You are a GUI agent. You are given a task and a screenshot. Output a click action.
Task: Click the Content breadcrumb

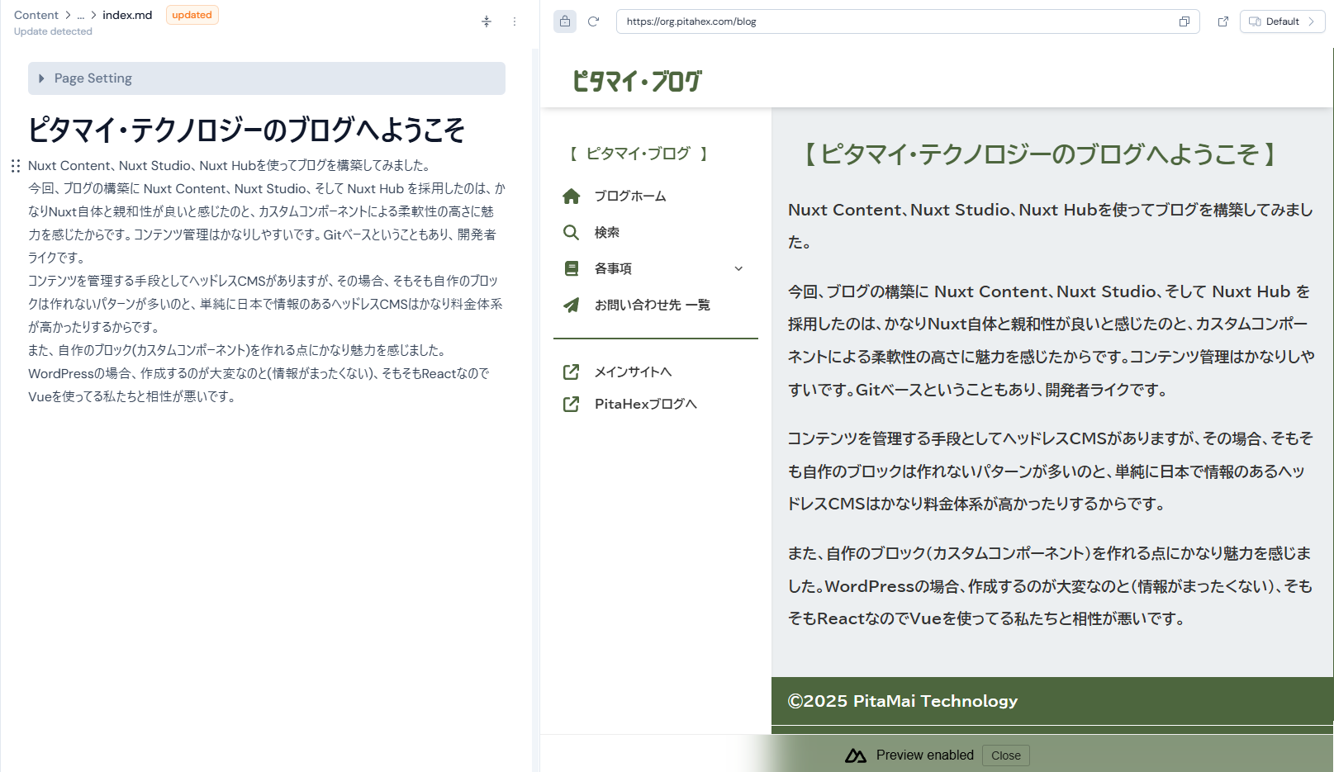(36, 15)
